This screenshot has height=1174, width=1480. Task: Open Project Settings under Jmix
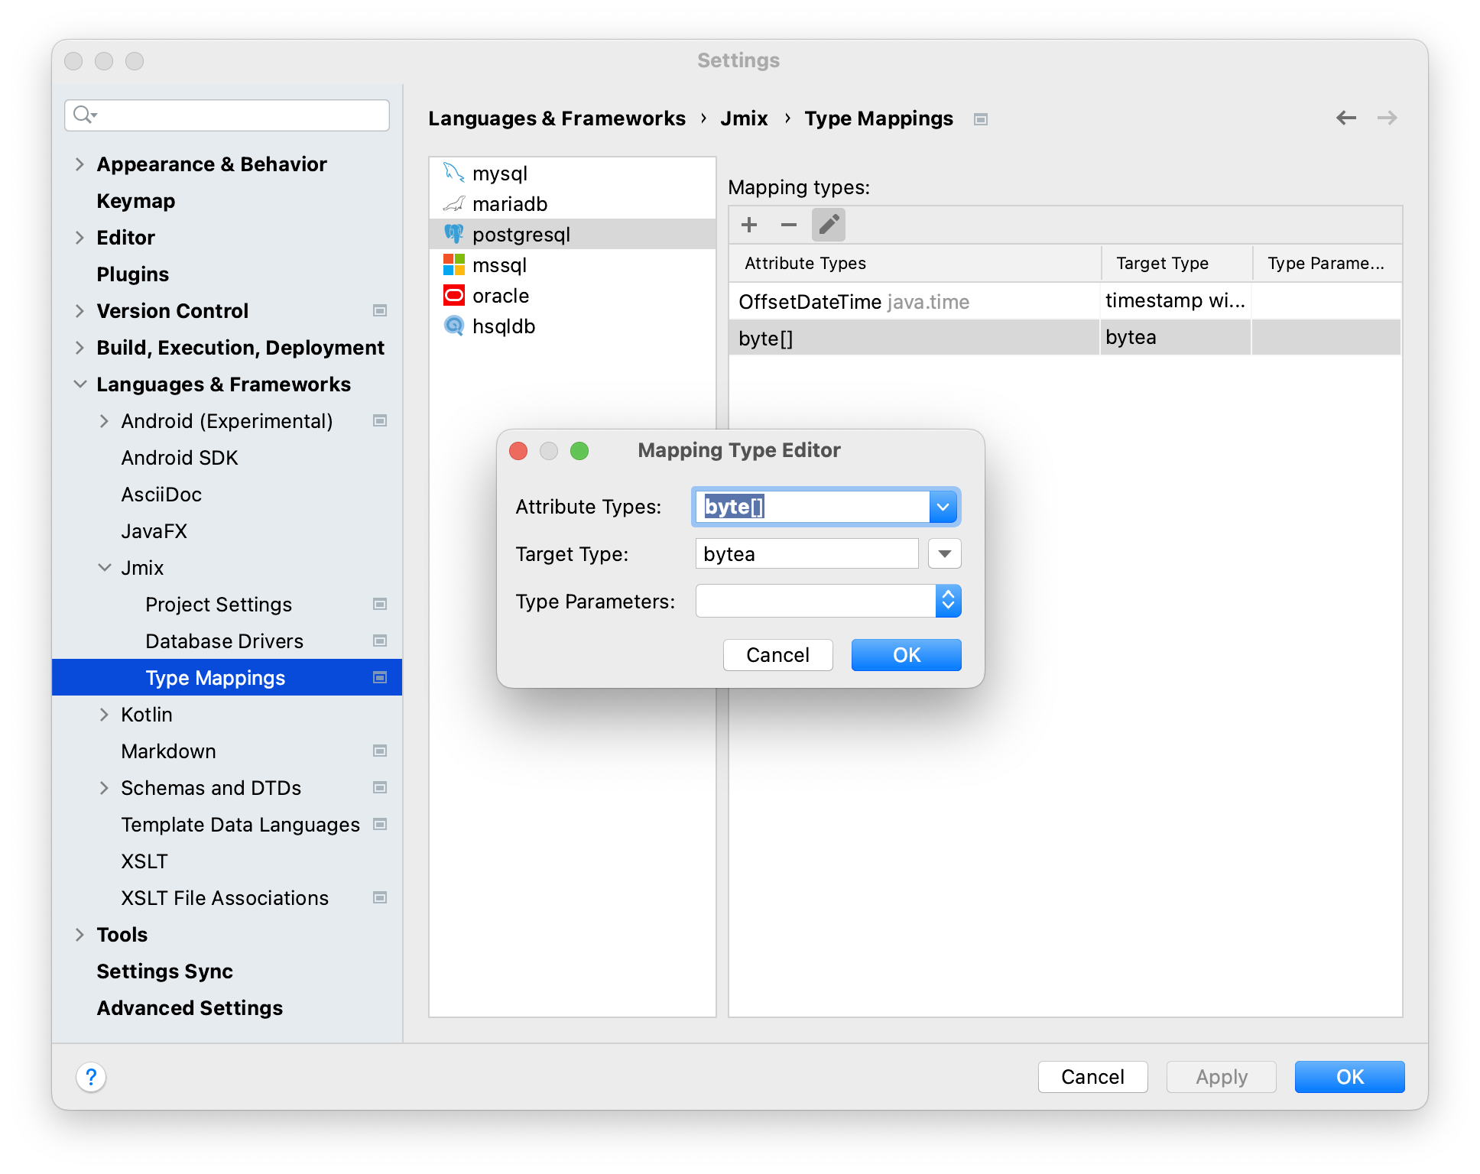219,605
